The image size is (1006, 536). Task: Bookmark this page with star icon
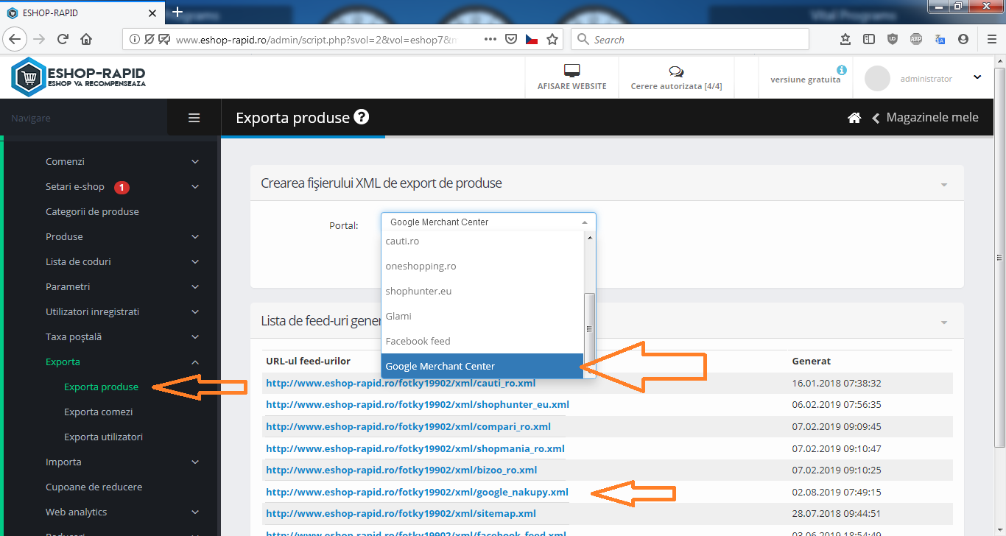click(552, 40)
